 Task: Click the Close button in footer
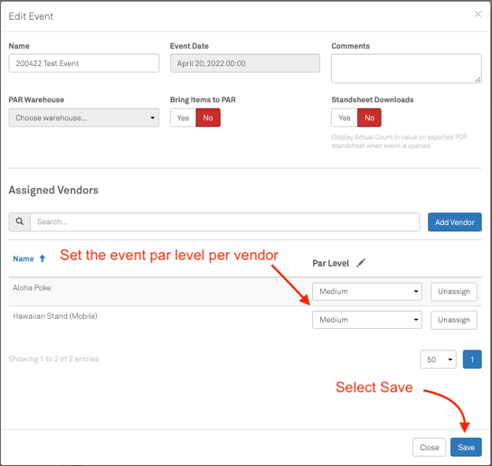429,447
